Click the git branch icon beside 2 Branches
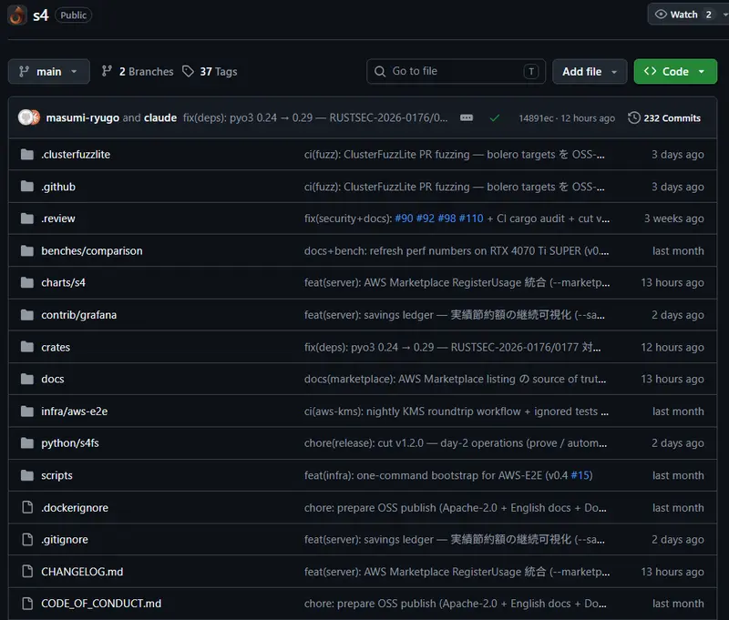 107,71
